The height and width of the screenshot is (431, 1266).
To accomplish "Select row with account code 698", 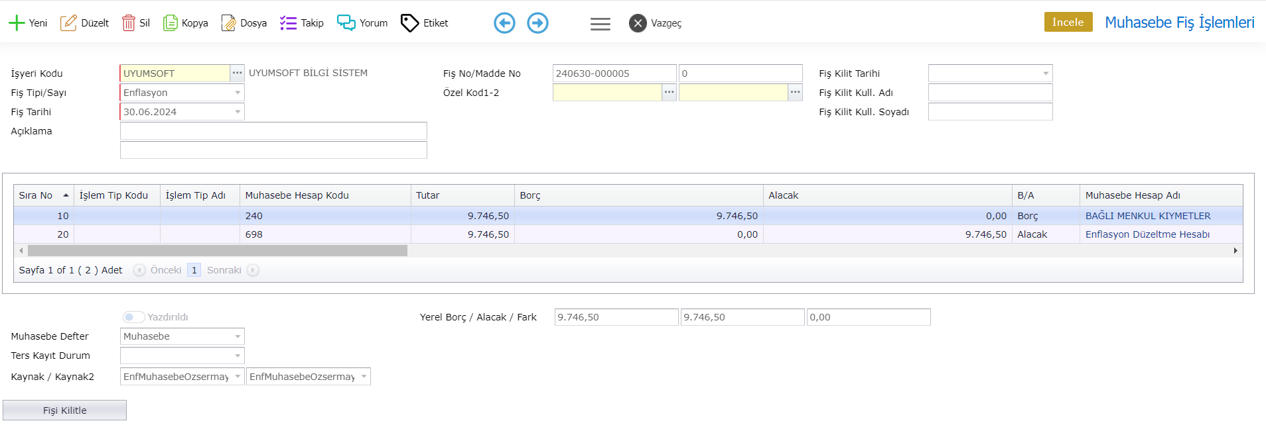I will [x=628, y=234].
